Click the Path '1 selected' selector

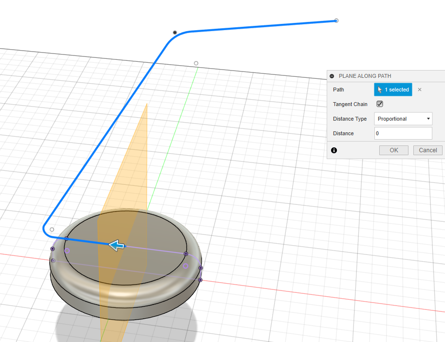(x=393, y=90)
